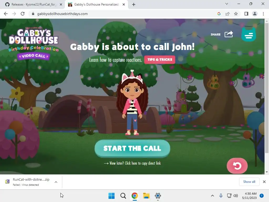The image size is (269, 202).
Task: Open Windows Search from taskbar
Action: [123, 196]
